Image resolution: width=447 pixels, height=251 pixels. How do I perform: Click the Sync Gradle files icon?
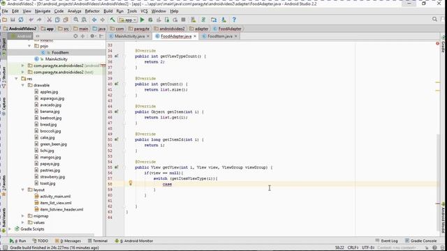tap(203, 20)
